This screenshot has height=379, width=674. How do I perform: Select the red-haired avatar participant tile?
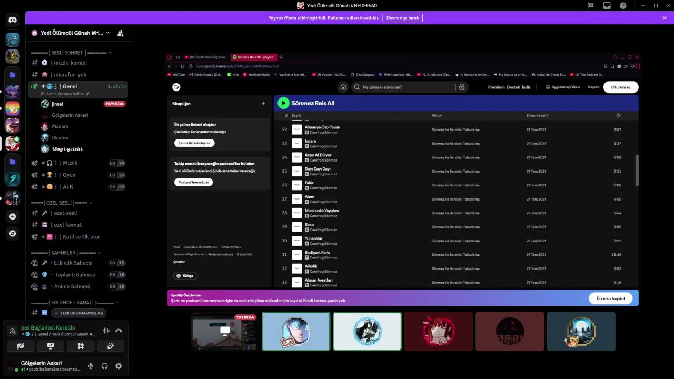point(439,331)
